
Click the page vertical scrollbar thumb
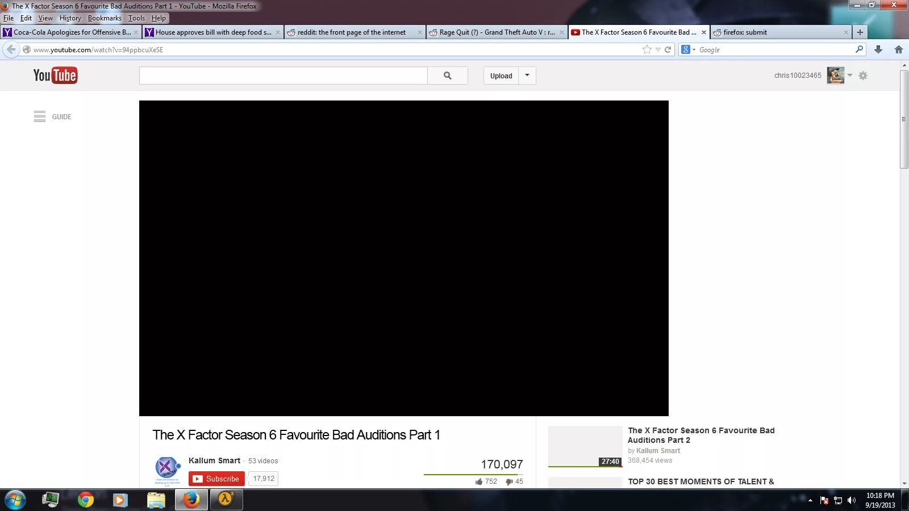point(904,119)
